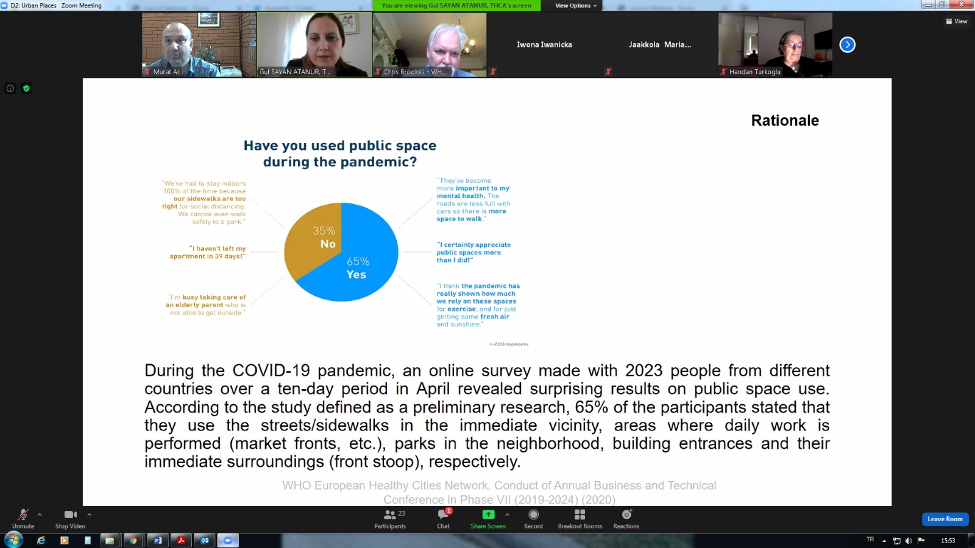Start recording with the Record button
The image size is (975, 548).
[533, 519]
